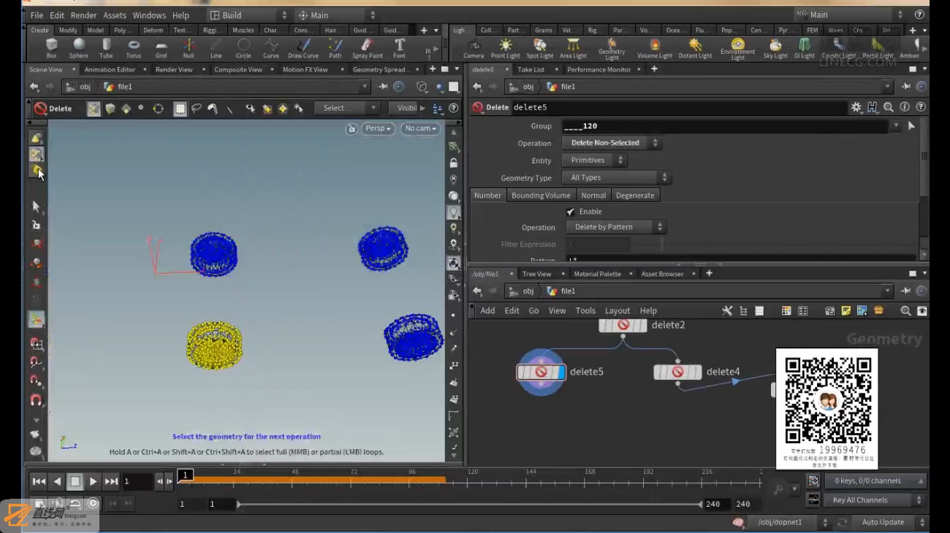Open the Entity Primitives dropdown
Viewport: 950px width, 533px height.
pos(594,160)
